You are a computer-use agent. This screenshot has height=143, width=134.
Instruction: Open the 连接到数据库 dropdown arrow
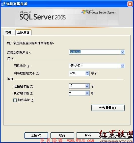[x=123, y=52]
